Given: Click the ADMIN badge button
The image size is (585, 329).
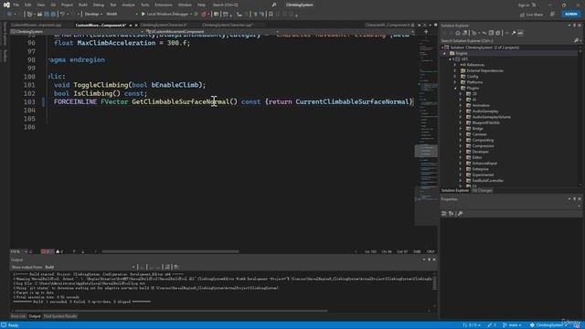Looking at the screenshot, I should pos(570,15).
